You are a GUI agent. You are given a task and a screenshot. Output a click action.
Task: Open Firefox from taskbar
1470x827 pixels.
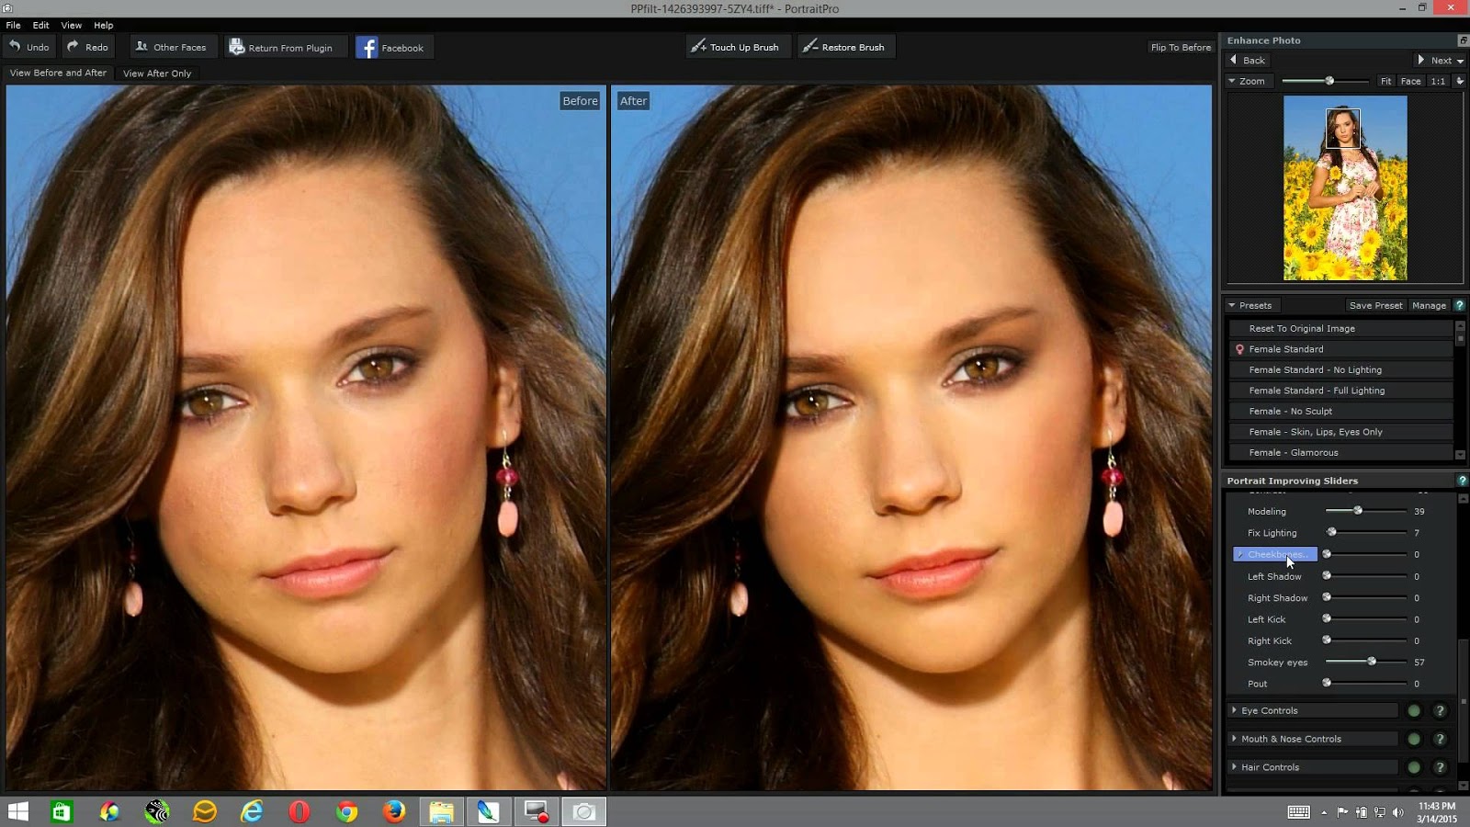click(x=394, y=811)
